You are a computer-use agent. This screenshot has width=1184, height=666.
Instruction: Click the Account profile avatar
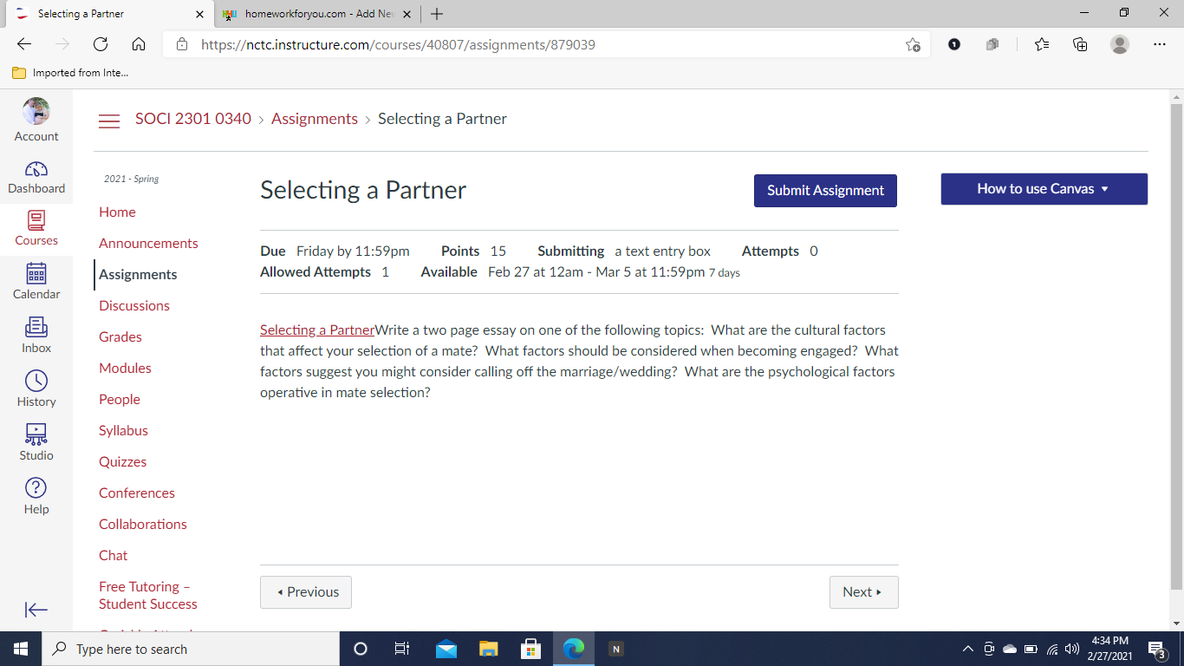pos(36,112)
